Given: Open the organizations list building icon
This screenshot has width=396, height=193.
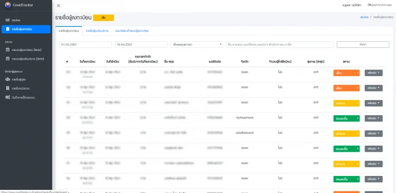Looking at the screenshot, I should (x=8, y=88).
